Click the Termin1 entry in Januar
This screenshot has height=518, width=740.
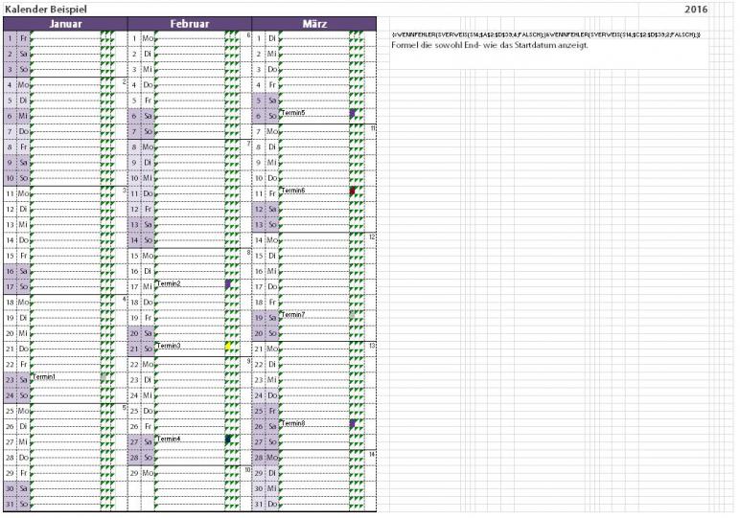tap(44, 376)
